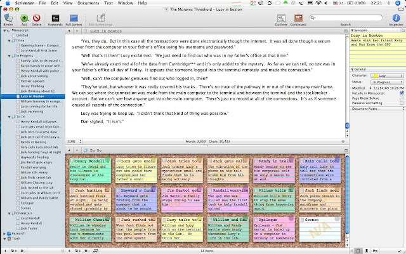Viewport: 406px width, 254px height.
Task: Collapse the Synopsis section in inspector
Action: tap(352, 30)
